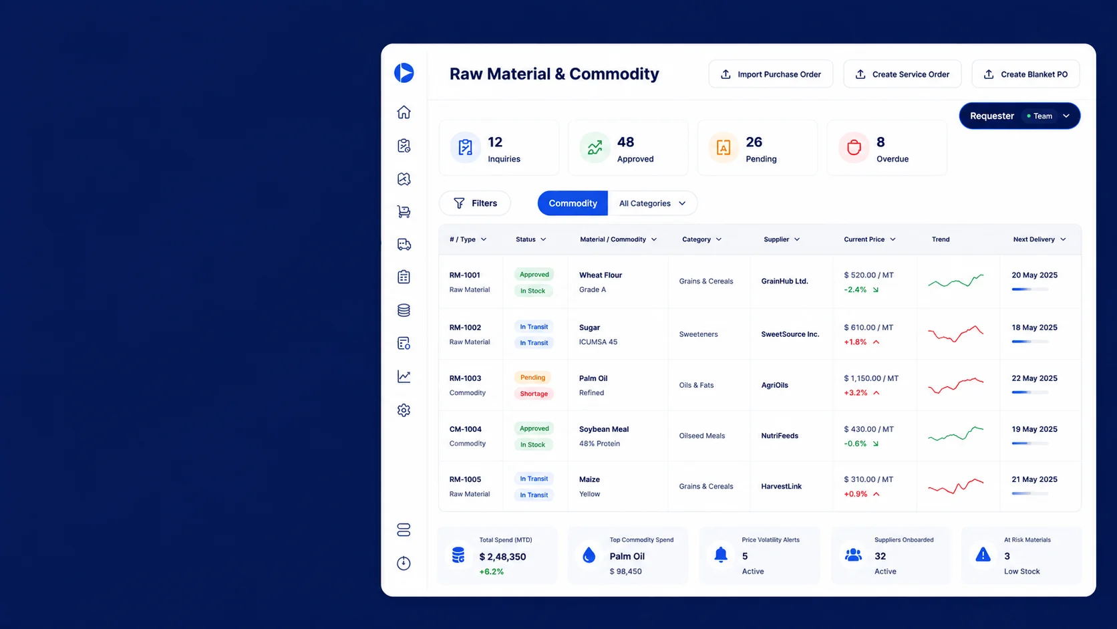The height and width of the screenshot is (629, 1117).
Task: Open the Current Price column dropdown
Action: pos(870,239)
